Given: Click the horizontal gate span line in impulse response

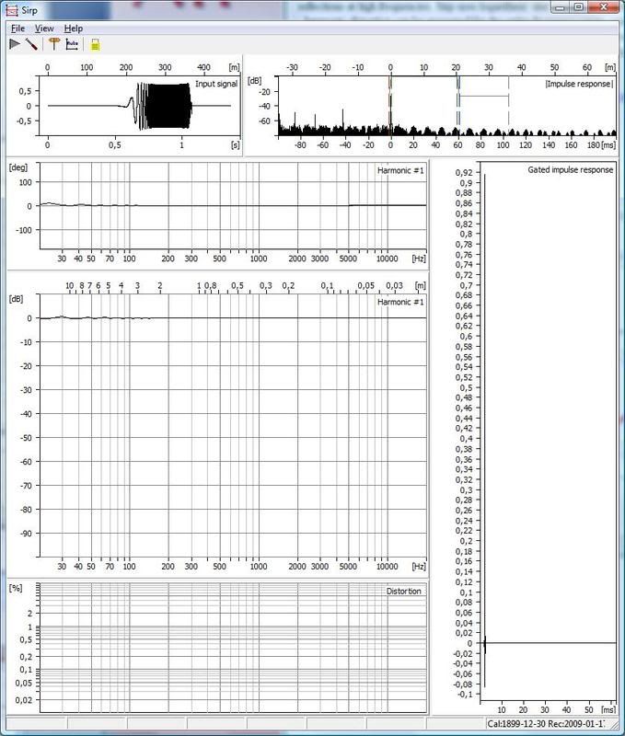Looking at the screenshot, I should (x=483, y=96).
